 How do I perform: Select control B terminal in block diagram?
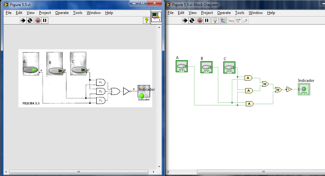click(x=207, y=67)
